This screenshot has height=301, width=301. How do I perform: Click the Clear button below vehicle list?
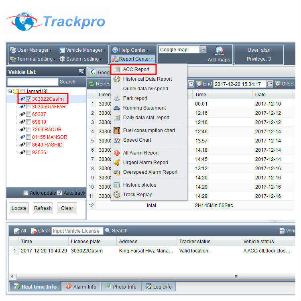click(x=67, y=208)
